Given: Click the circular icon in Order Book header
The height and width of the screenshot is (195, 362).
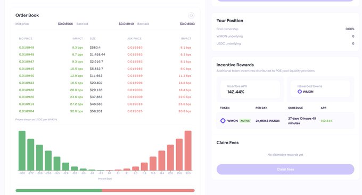Looking at the screenshot, I should point(191,15).
